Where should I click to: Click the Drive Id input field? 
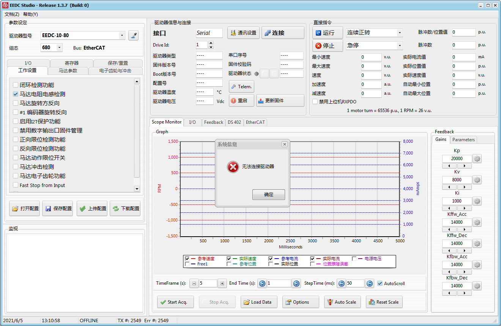(x=202, y=45)
